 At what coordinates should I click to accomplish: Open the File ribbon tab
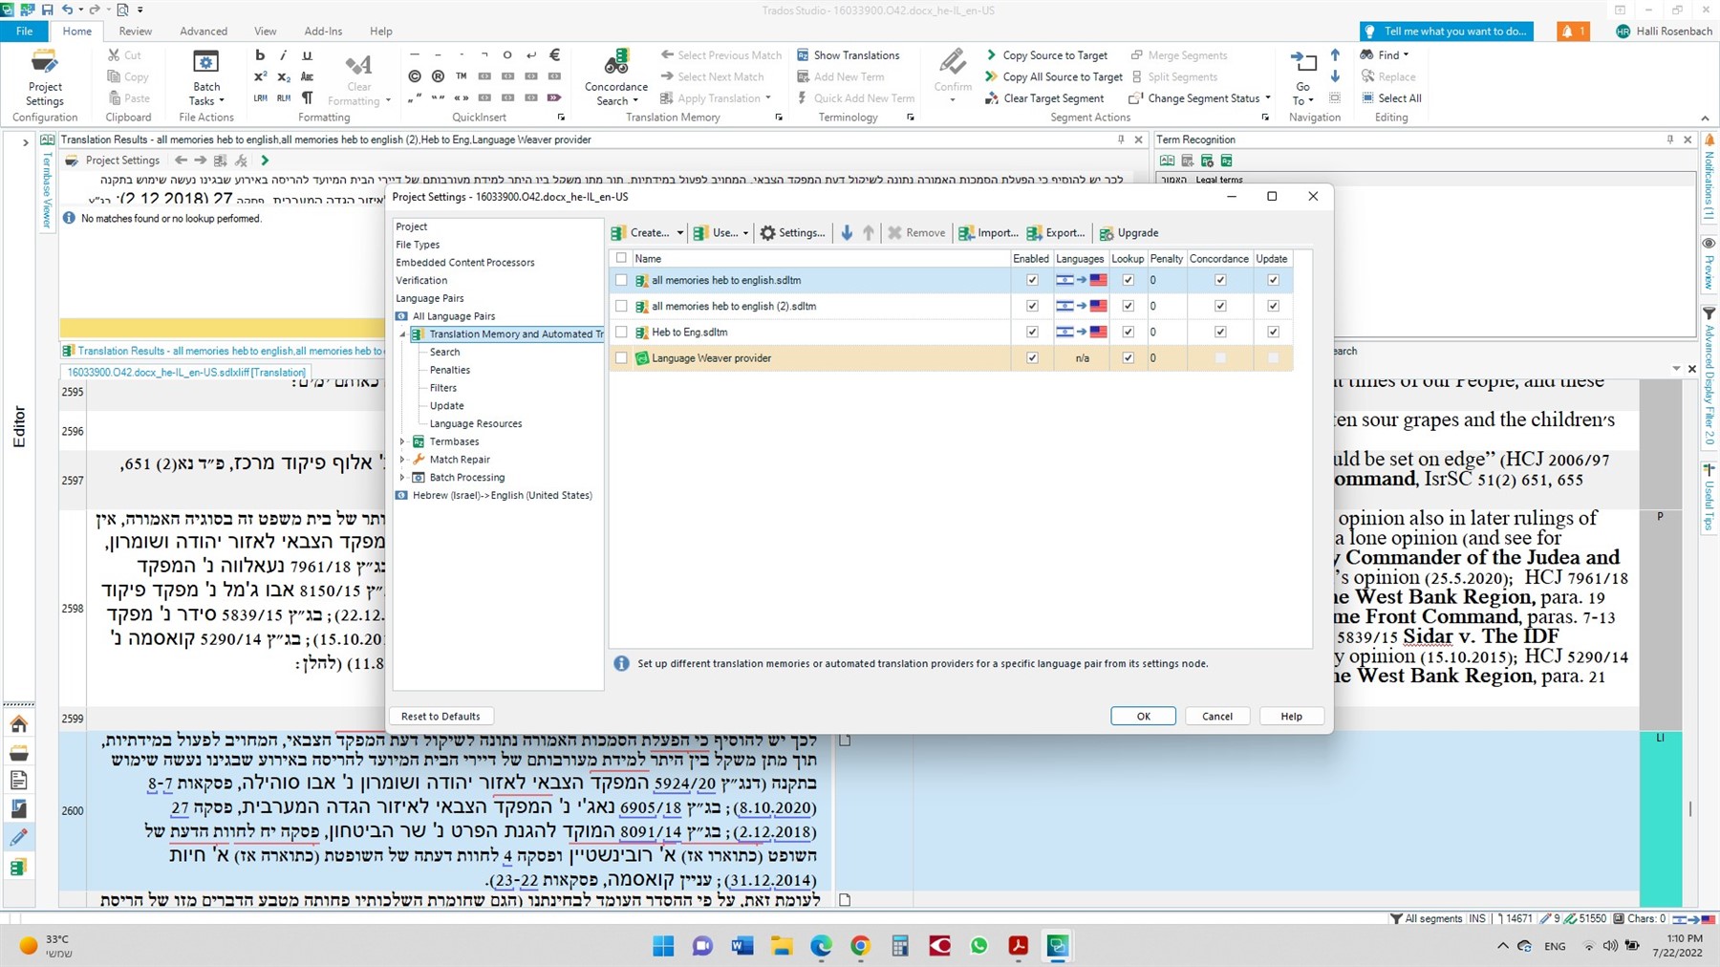(x=24, y=32)
